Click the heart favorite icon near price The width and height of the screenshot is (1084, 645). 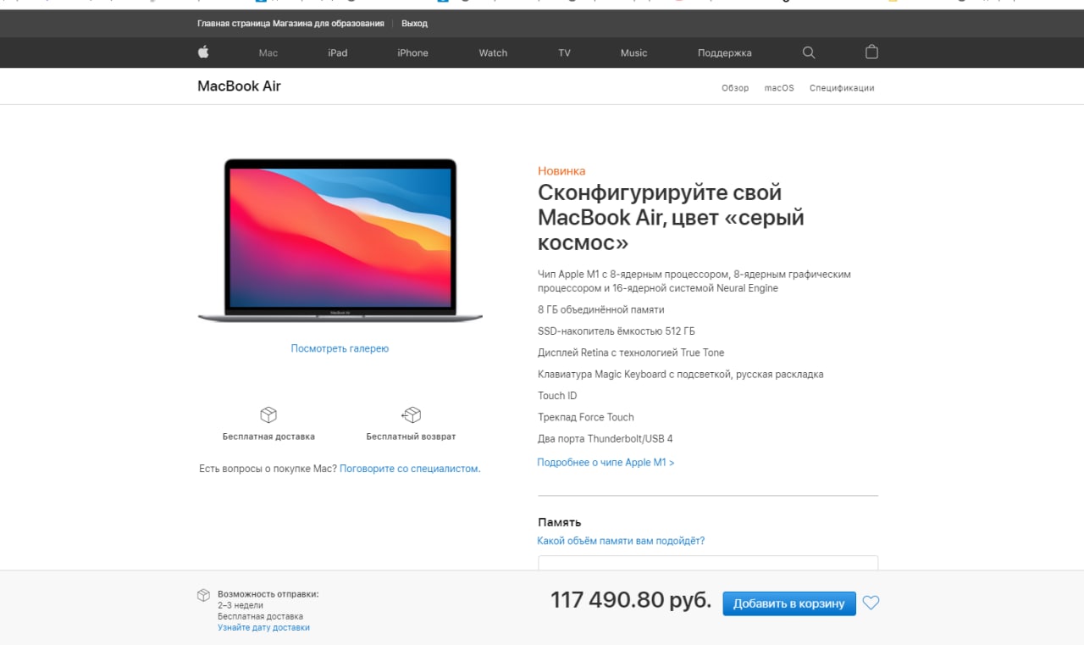click(x=871, y=603)
